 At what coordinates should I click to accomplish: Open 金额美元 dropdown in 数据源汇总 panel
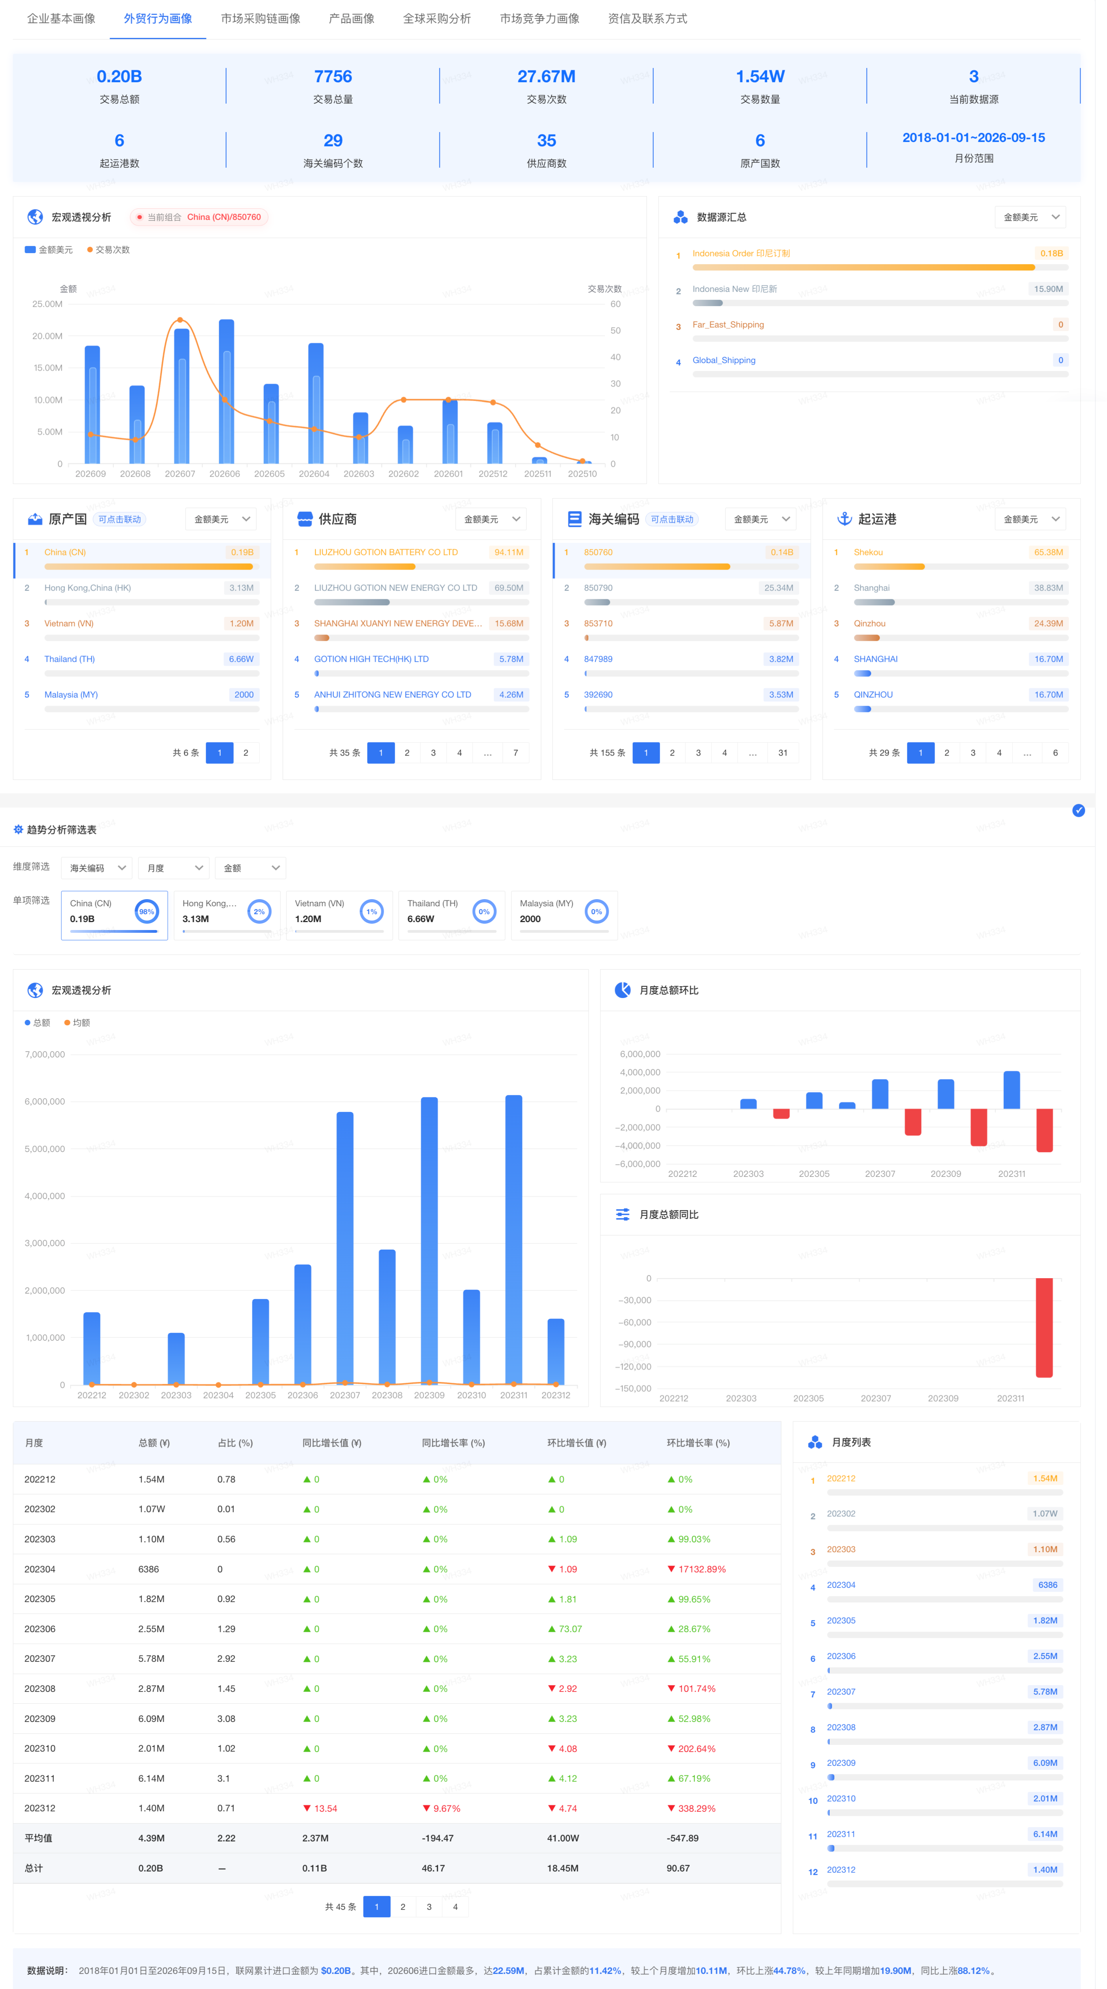click(x=1031, y=218)
